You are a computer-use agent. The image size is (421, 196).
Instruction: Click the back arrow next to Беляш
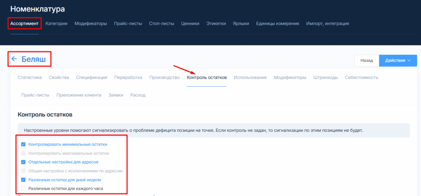(14, 59)
